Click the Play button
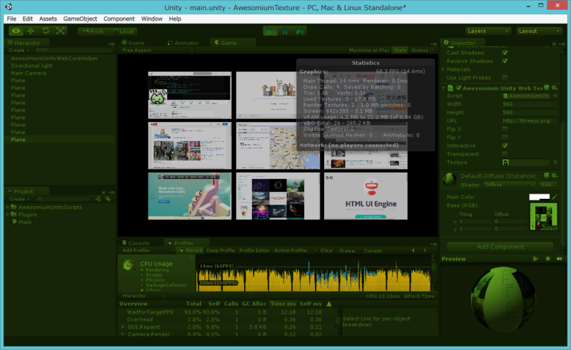The width and height of the screenshot is (571, 350). point(270,31)
